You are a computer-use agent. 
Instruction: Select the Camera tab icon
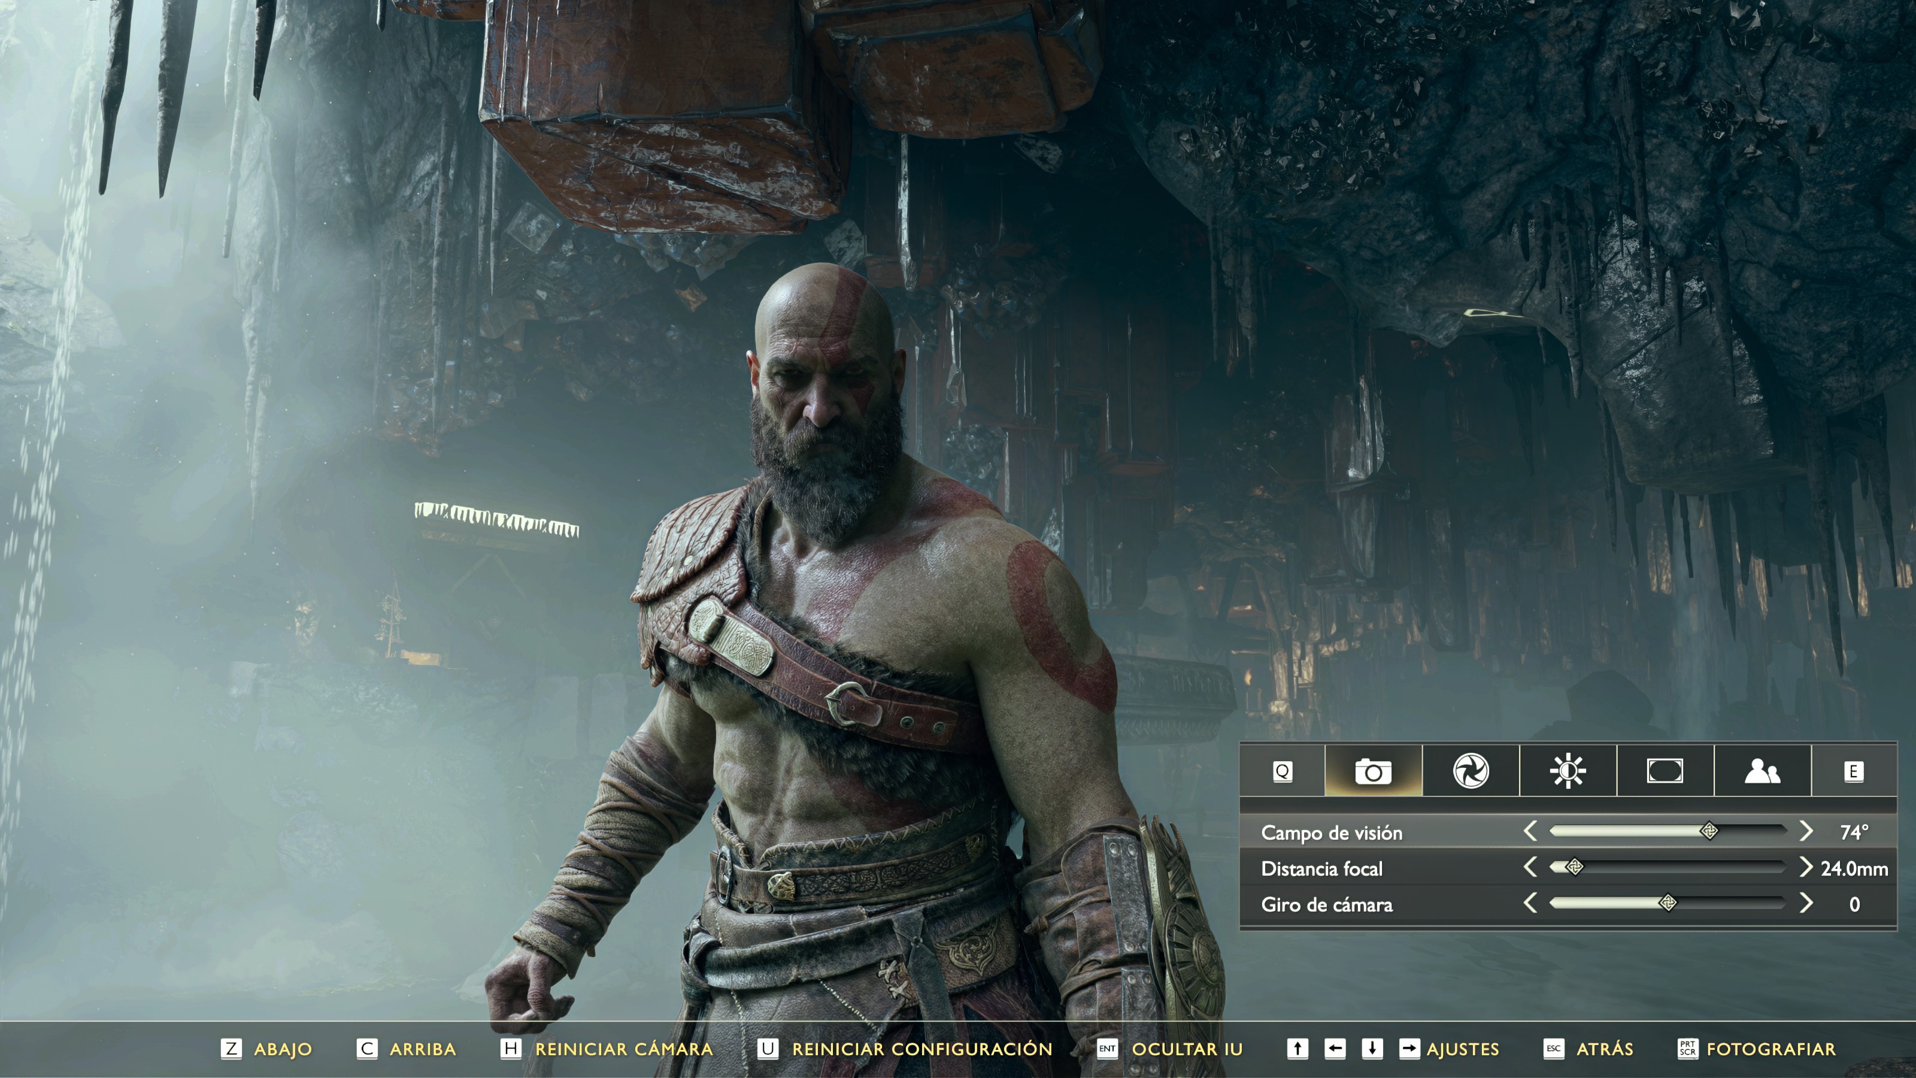[x=1373, y=771]
